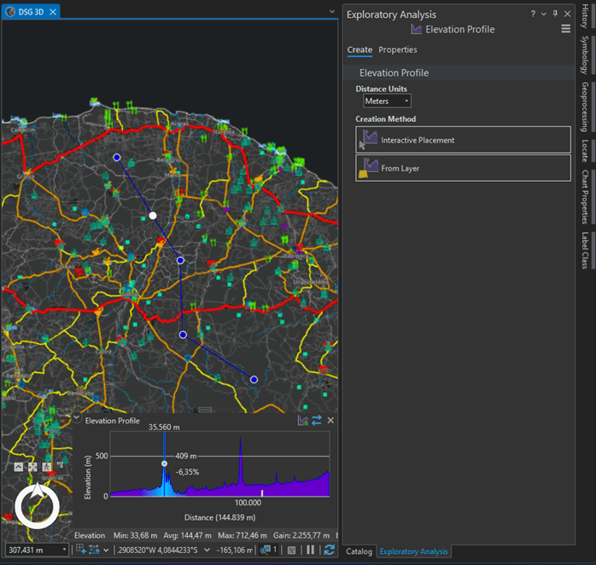Click the profile marker at 409 m
The width and height of the screenshot is (596, 565).
[165, 463]
